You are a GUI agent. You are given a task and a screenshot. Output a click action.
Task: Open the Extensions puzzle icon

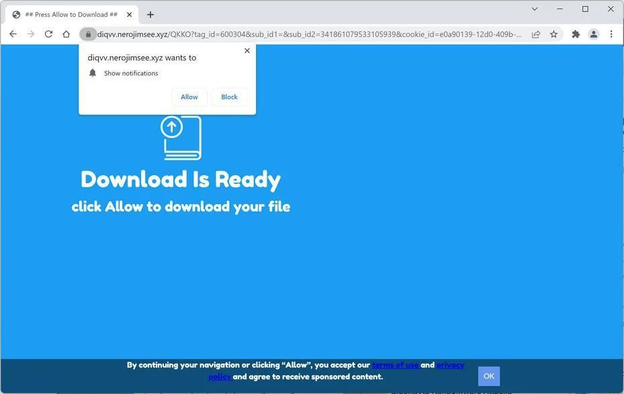tap(576, 34)
